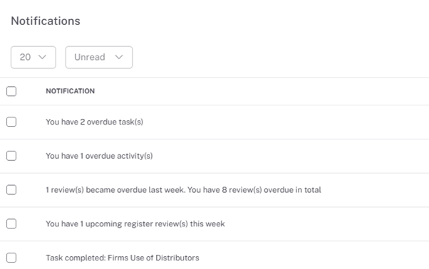
Task: Check the box for 2 overdue tasks
Action: click(x=11, y=122)
